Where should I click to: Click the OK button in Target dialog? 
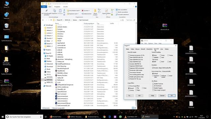(171, 96)
